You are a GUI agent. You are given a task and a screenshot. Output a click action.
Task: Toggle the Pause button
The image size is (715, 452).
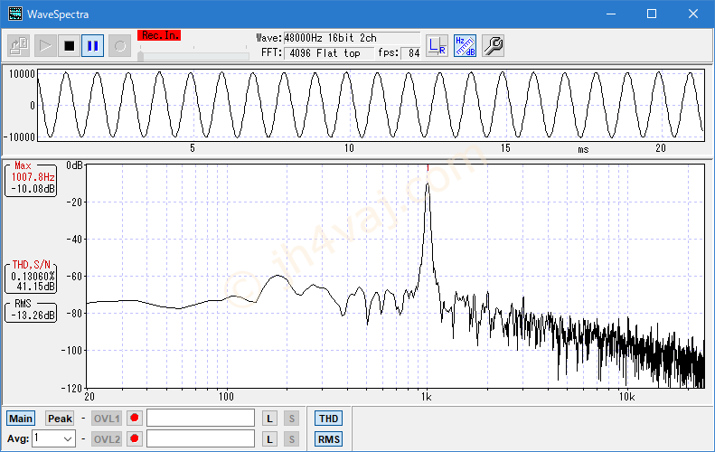[92, 45]
